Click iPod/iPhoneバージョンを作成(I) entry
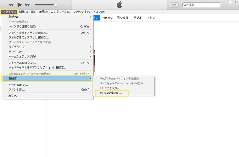Viewport: 239px width, 157px height. tap(124, 78)
